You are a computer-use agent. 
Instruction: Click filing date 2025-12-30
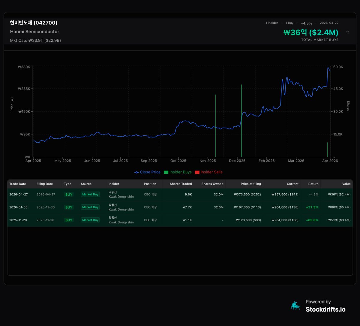click(46, 207)
